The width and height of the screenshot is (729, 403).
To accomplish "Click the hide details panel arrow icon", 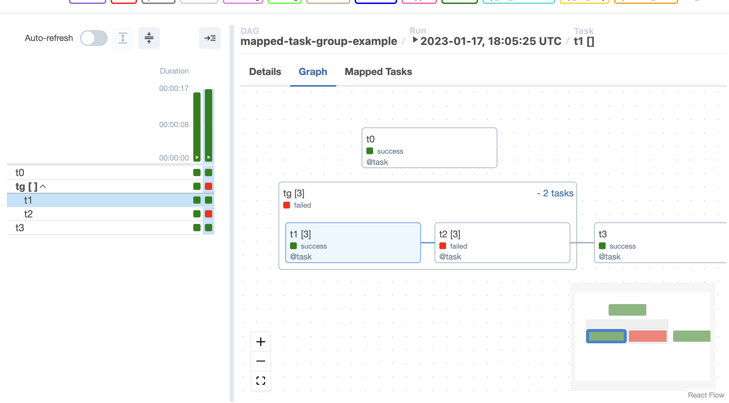I will point(210,38).
